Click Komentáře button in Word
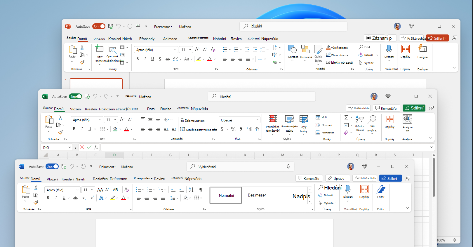This screenshot has height=247, width=473. pyautogui.click(x=309, y=178)
